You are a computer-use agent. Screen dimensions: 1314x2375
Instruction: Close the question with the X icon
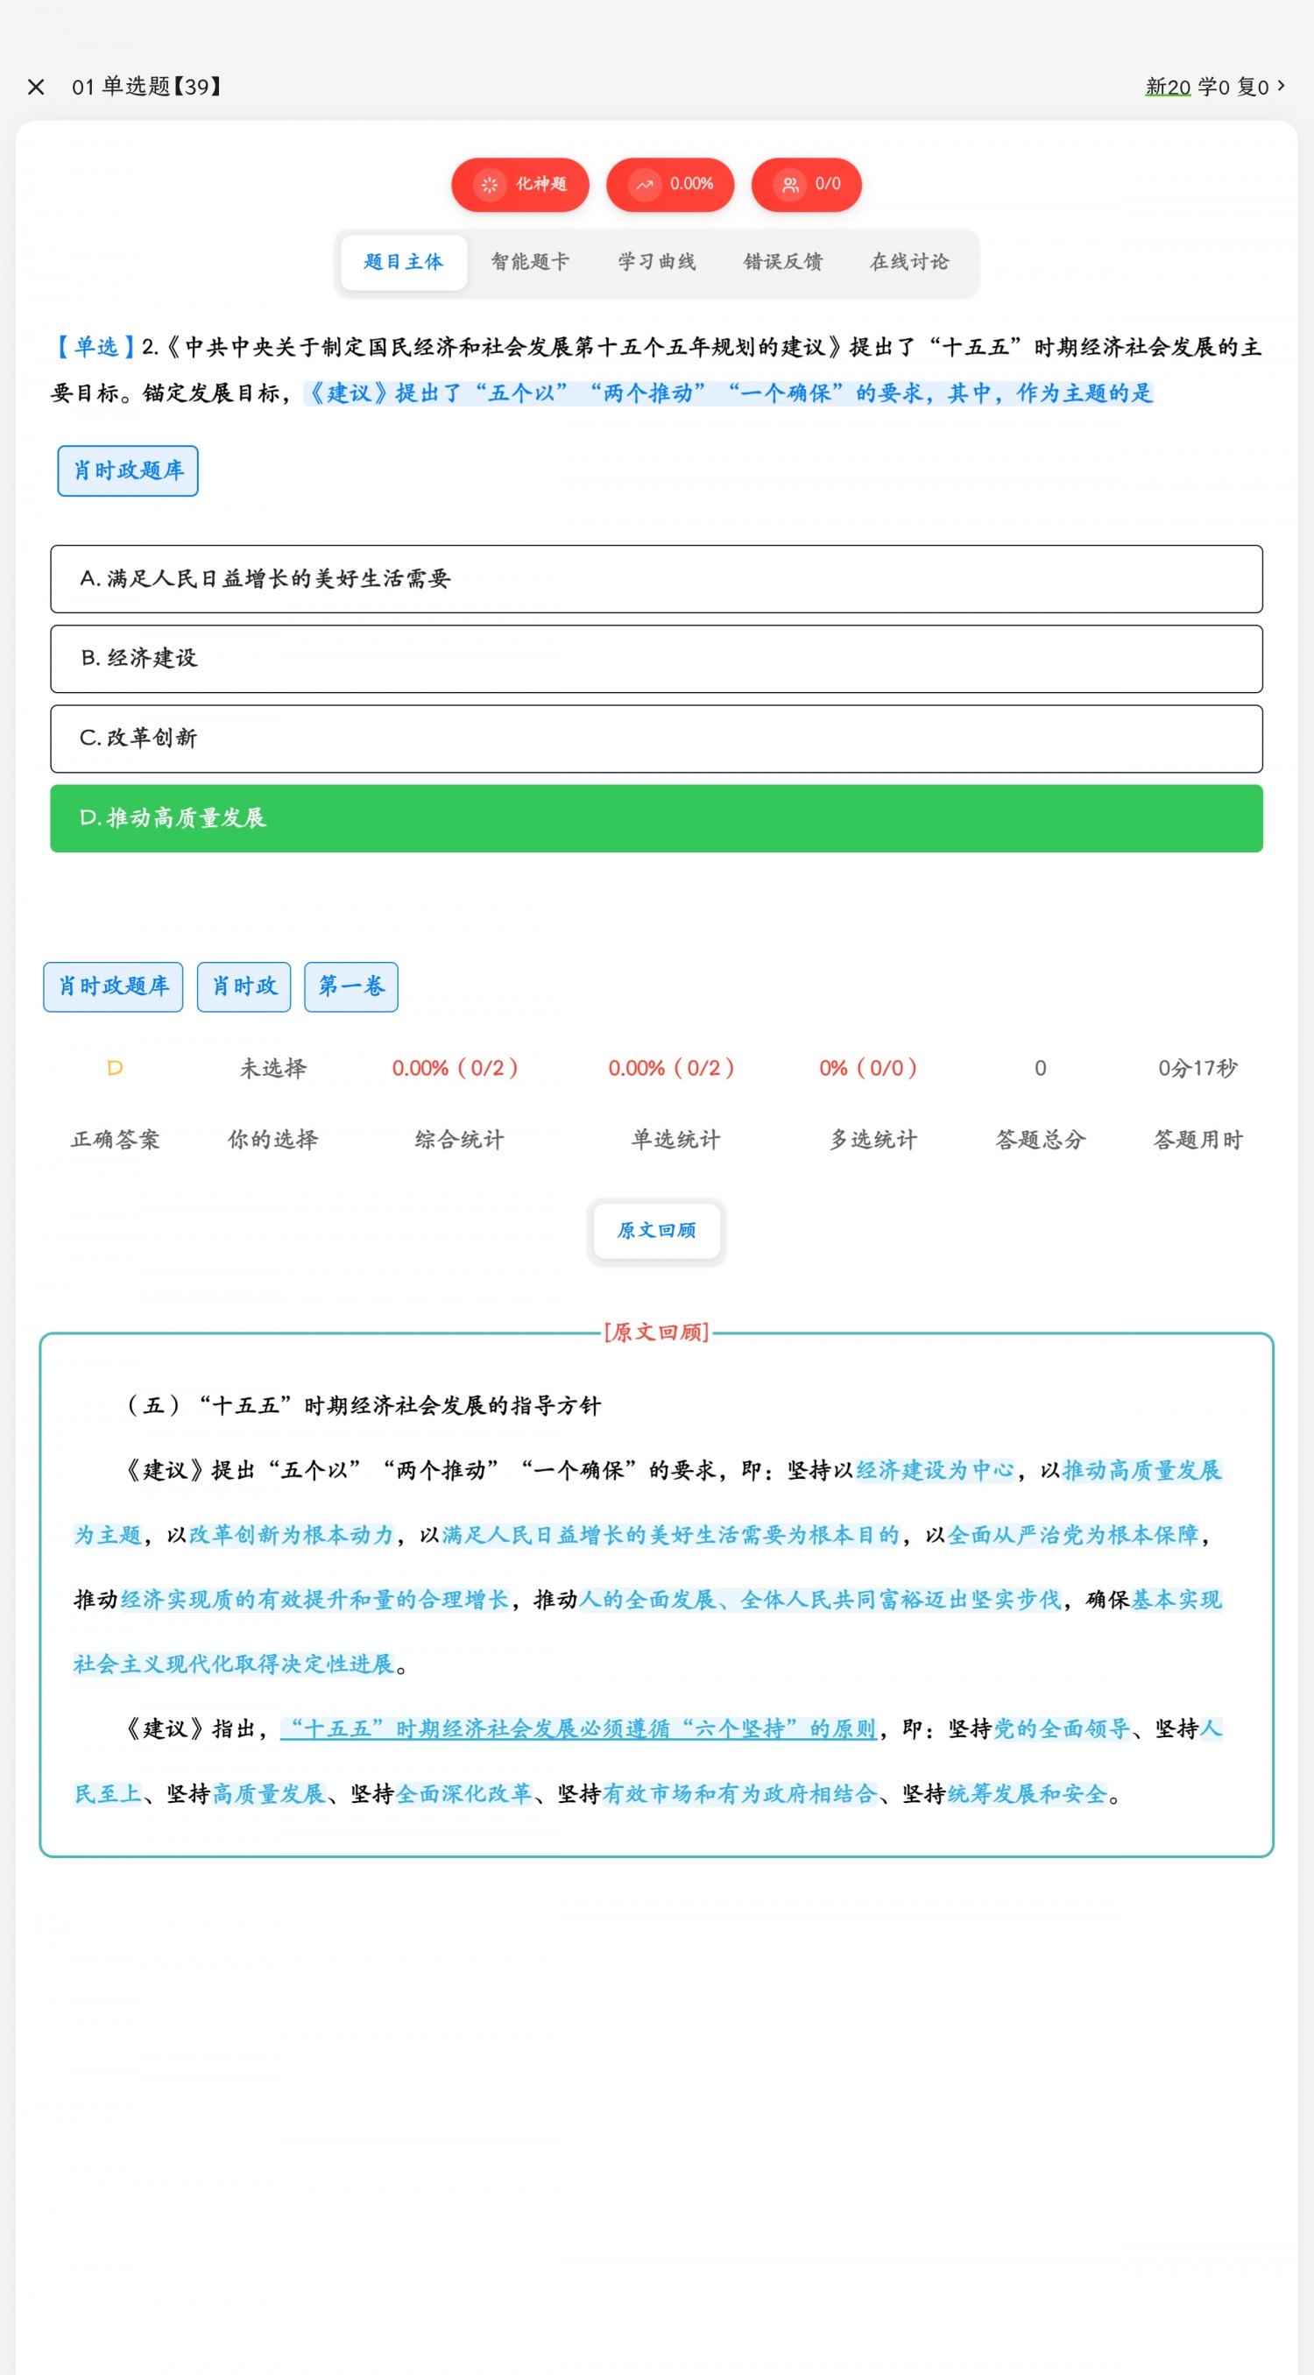click(36, 87)
